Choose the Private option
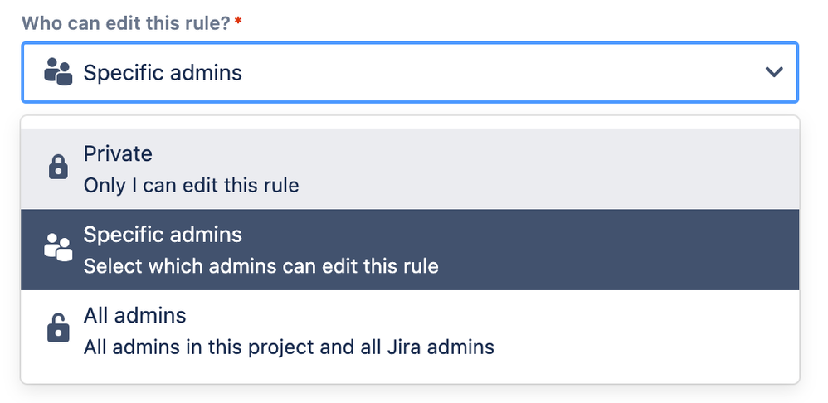Image resolution: width=828 pixels, height=403 pixels. pos(410,169)
